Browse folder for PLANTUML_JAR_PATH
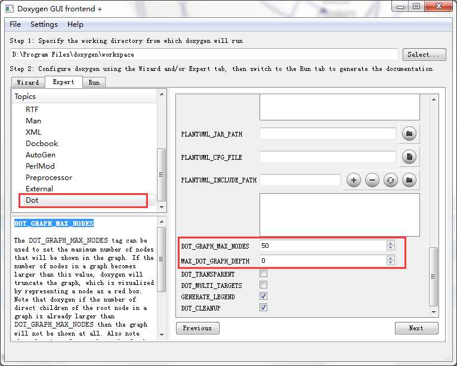 point(409,134)
